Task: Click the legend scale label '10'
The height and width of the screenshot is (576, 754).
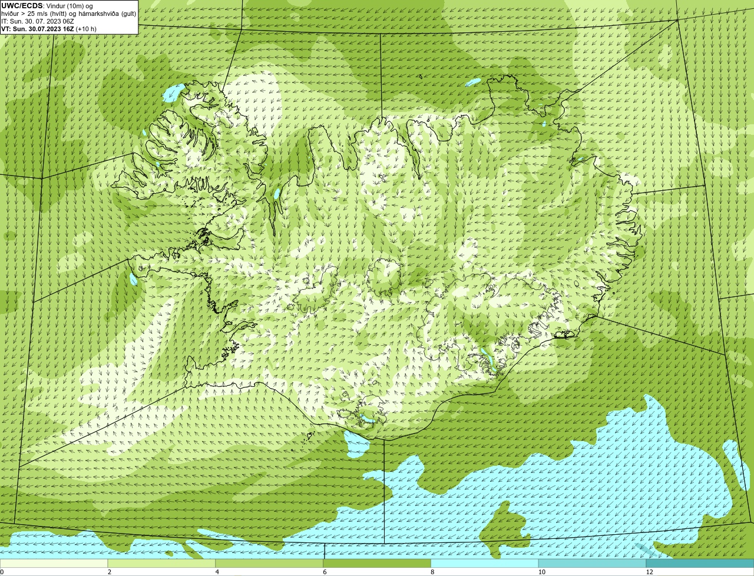Action: (x=541, y=572)
